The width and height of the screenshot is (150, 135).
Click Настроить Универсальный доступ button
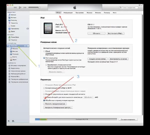coord(58,108)
